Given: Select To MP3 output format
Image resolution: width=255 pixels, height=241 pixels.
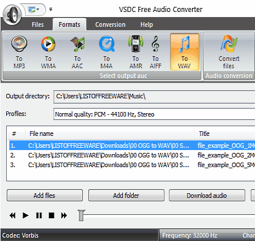Looking at the screenshot, I should [x=19, y=52].
